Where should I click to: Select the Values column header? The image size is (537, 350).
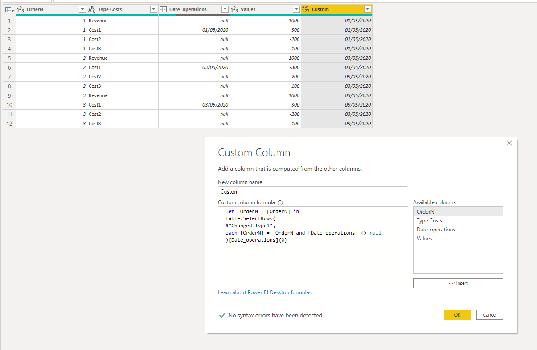265,9
